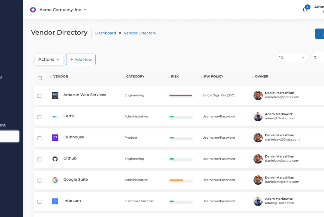Click the Add New button
This screenshot has width=324, height=217.
81,59
